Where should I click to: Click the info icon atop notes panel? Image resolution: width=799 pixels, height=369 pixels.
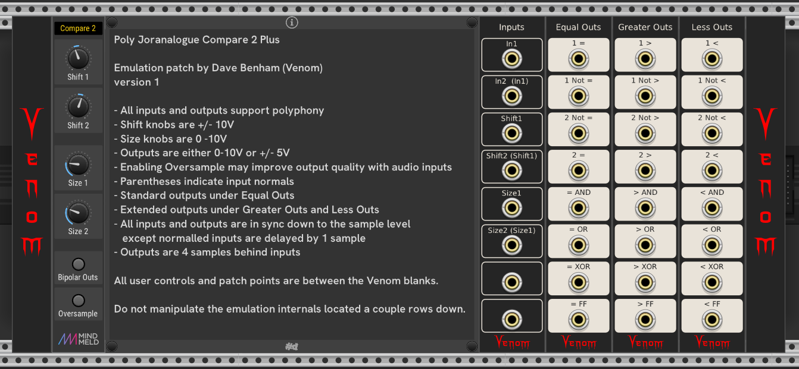[x=292, y=23]
